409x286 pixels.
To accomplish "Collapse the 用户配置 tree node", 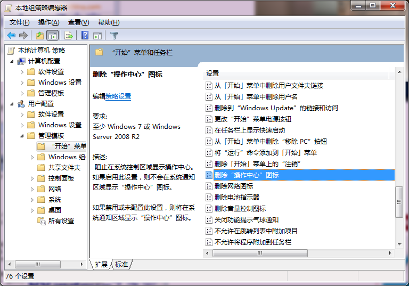I will 12,104.
